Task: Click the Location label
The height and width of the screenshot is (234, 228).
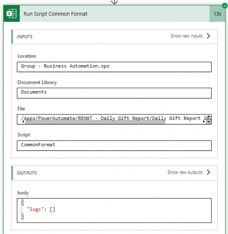Action: 27,56
